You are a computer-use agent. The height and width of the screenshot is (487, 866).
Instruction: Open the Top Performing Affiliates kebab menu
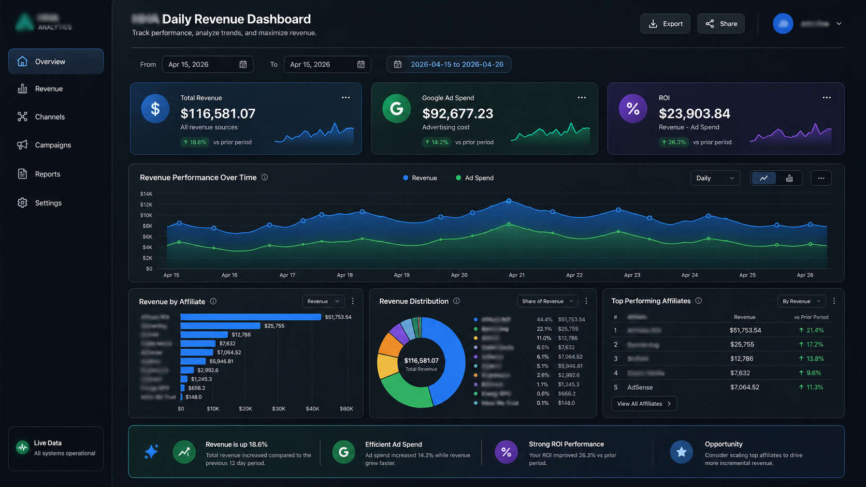coord(834,301)
